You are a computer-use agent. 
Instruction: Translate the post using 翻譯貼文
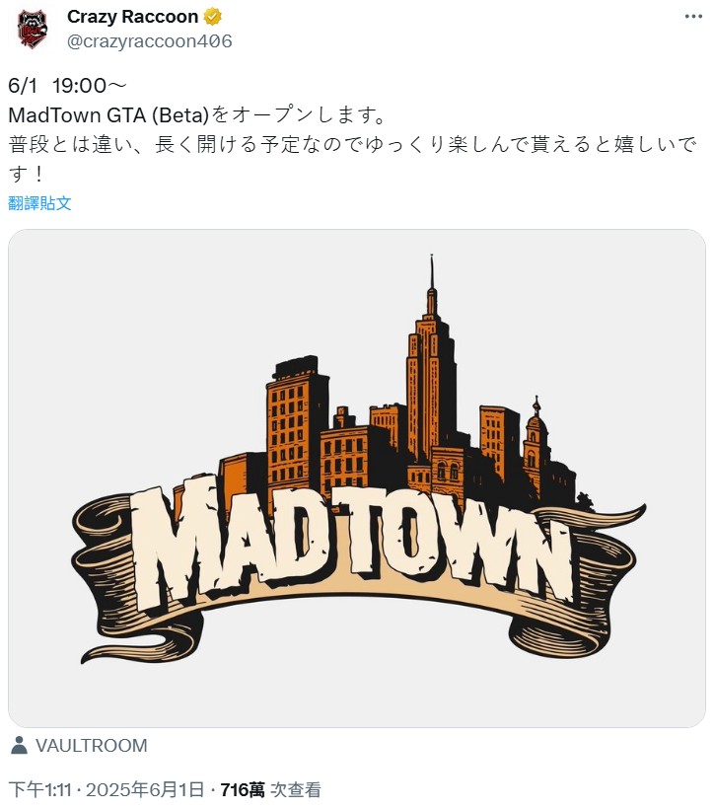[x=39, y=203]
